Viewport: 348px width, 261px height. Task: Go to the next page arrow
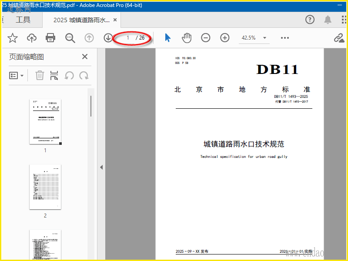[108, 38]
